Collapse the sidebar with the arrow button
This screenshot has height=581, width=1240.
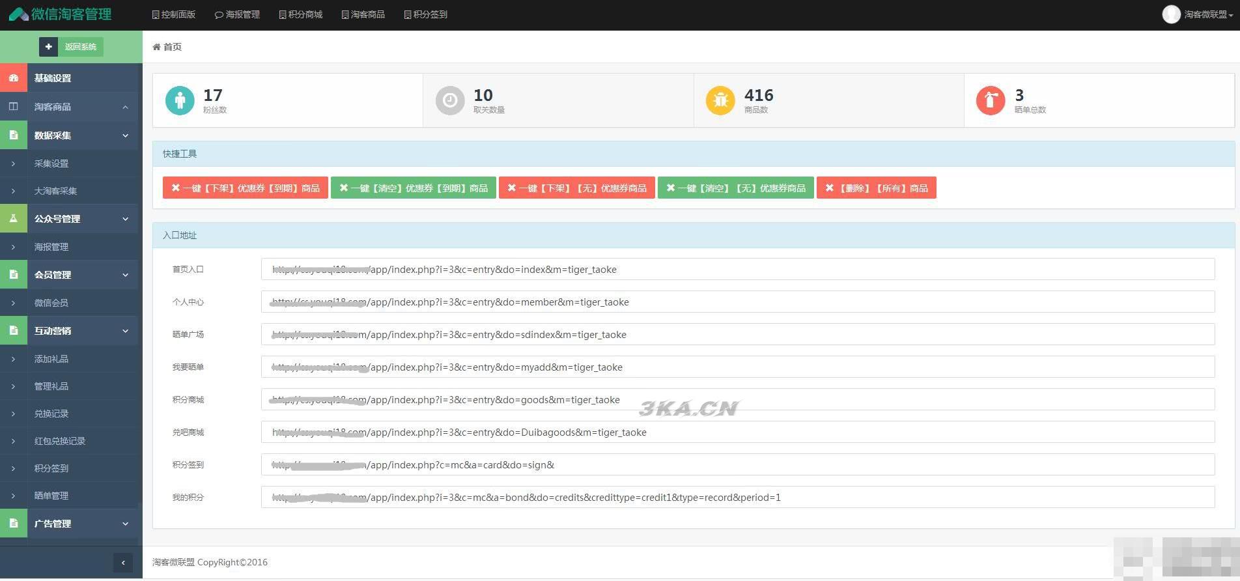coord(123,563)
